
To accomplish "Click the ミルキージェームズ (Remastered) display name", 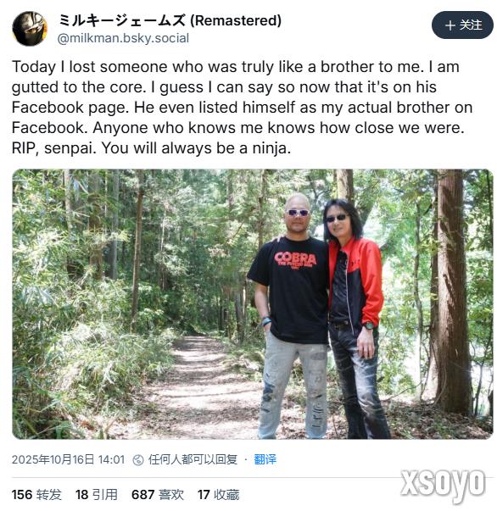I will pyautogui.click(x=170, y=20).
